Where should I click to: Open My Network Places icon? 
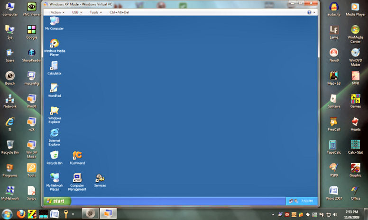54,178
